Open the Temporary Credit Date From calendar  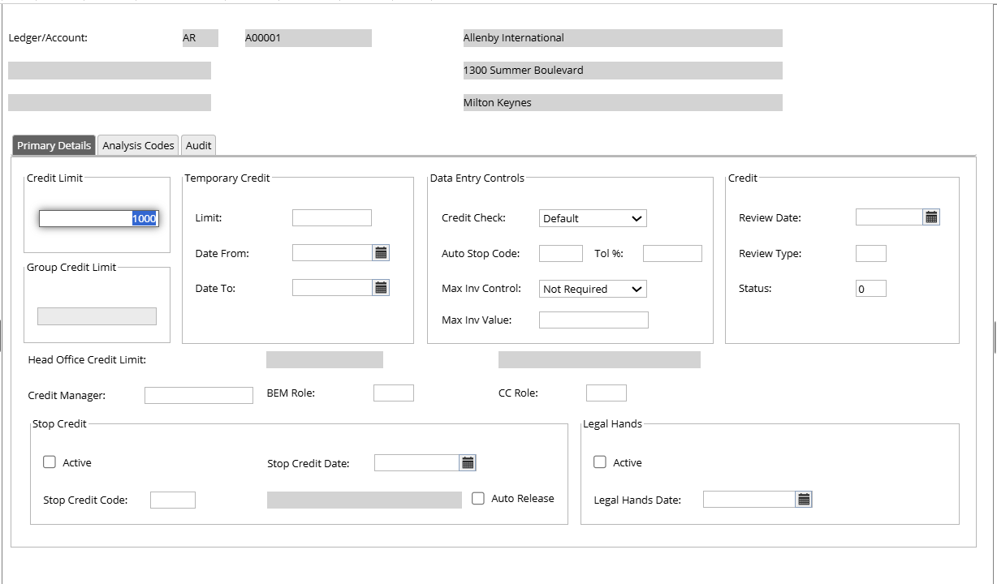[381, 253]
